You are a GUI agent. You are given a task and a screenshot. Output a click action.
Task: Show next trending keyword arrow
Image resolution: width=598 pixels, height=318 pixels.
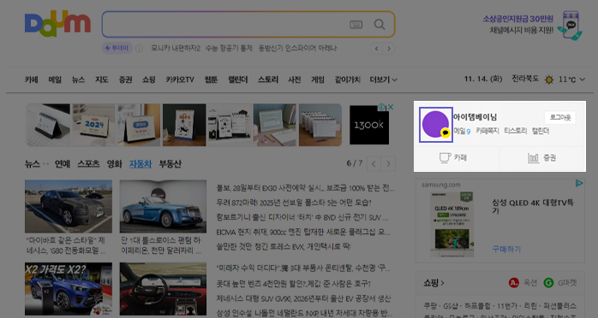click(x=389, y=49)
